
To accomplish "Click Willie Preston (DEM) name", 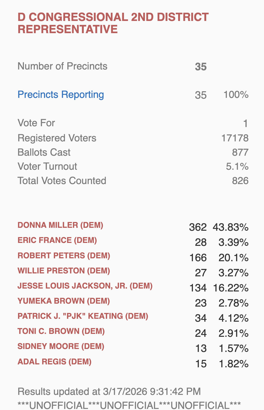I will 64,271.
